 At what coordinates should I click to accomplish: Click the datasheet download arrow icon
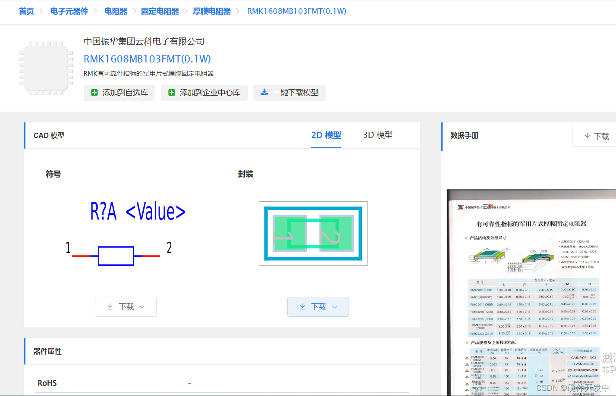point(587,137)
